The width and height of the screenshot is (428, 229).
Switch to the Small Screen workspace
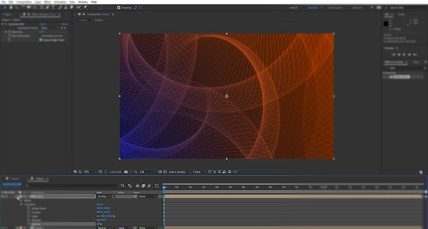point(335,7)
